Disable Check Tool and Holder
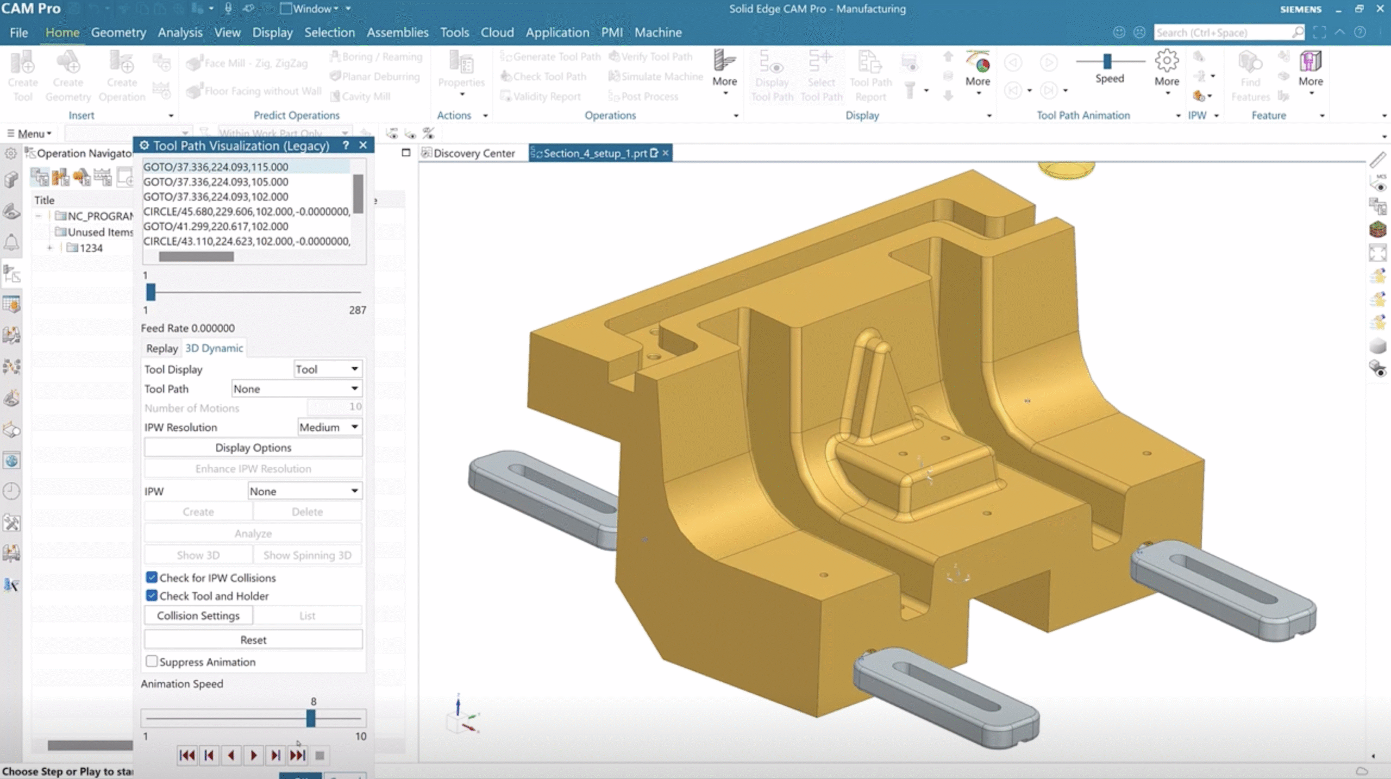Image resolution: width=1391 pixels, height=779 pixels. (x=152, y=596)
